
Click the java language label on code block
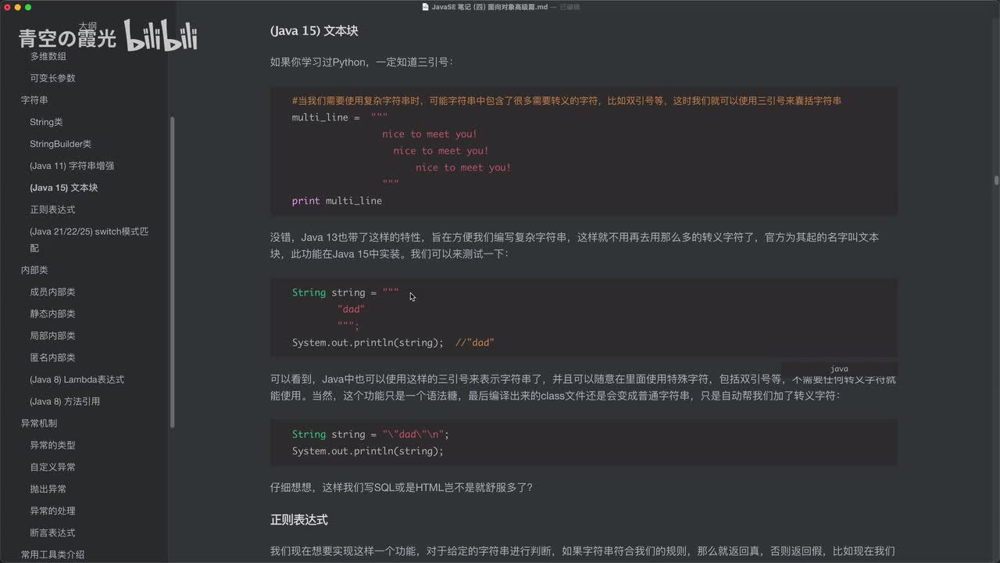click(839, 369)
